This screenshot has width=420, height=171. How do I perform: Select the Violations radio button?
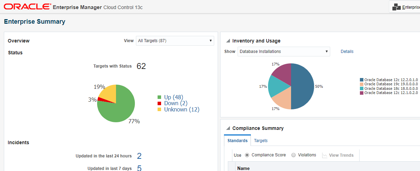[294, 155]
